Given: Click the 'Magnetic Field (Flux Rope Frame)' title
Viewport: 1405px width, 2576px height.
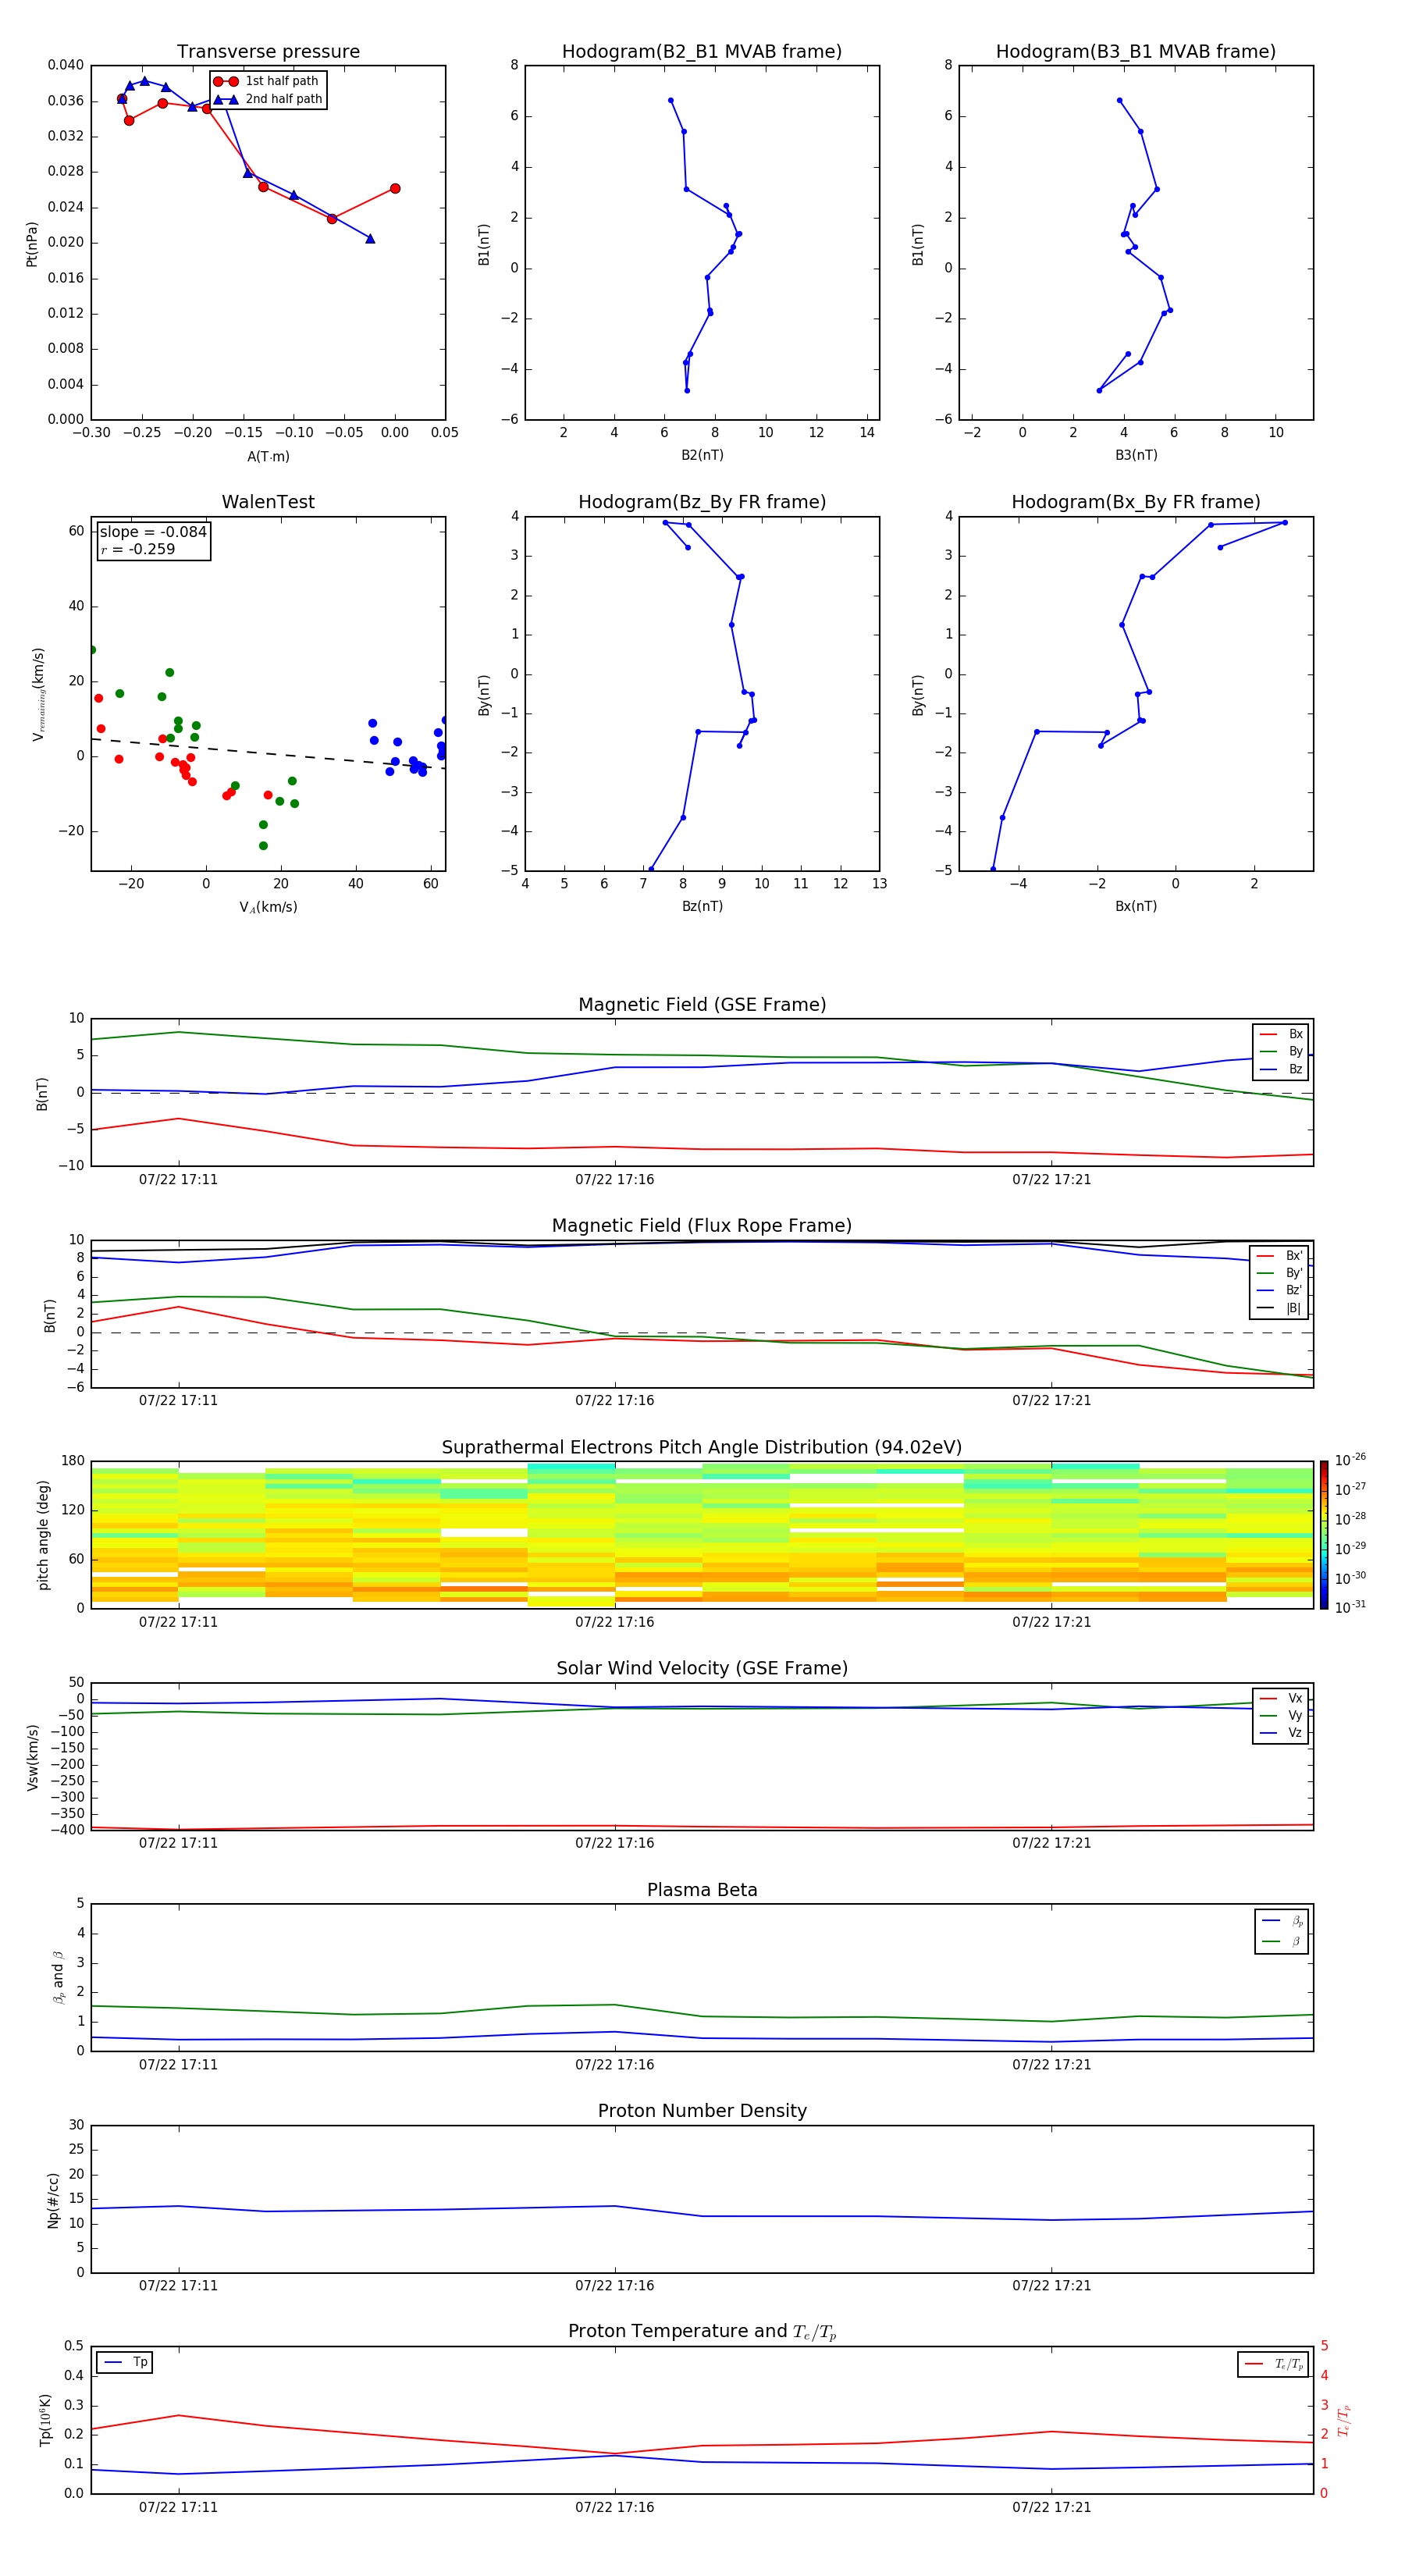Looking at the screenshot, I should pyautogui.click(x=702, y=1226).
